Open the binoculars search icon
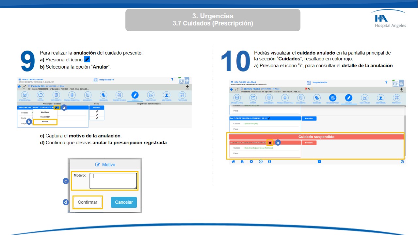The width and height of the screenshot is (418, 235). pyautogui.click(x=242, y=162)
